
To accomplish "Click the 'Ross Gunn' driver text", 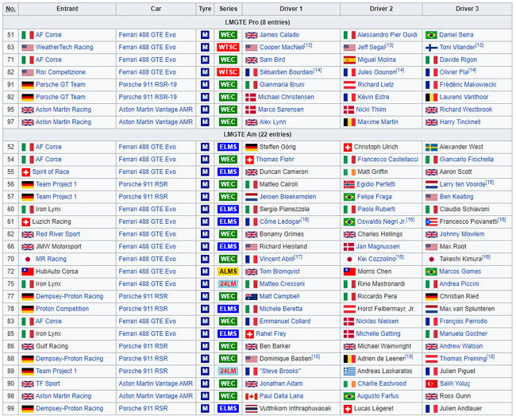I will pyautogui.click(x=455, y=396).
